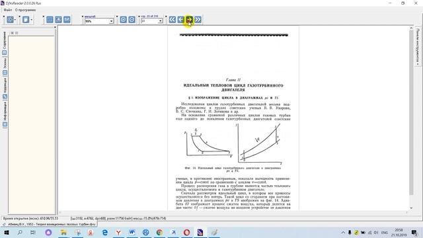Open Opera browser from the taskbar

coord(186,232)
